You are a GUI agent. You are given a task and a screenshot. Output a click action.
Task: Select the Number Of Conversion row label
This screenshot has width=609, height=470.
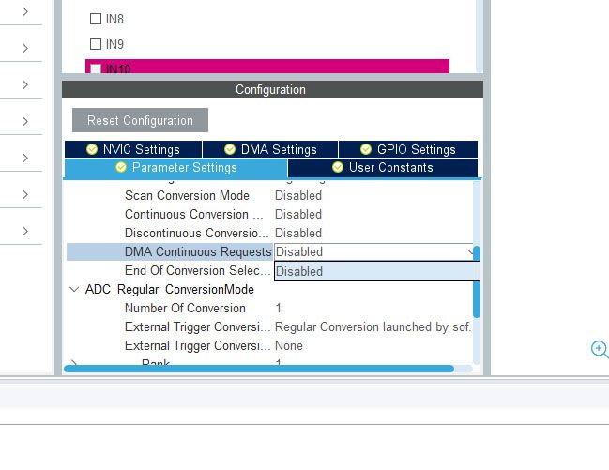pos(185,308)
